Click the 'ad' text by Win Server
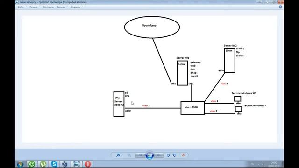299x168 pixels. pos(127,93)
